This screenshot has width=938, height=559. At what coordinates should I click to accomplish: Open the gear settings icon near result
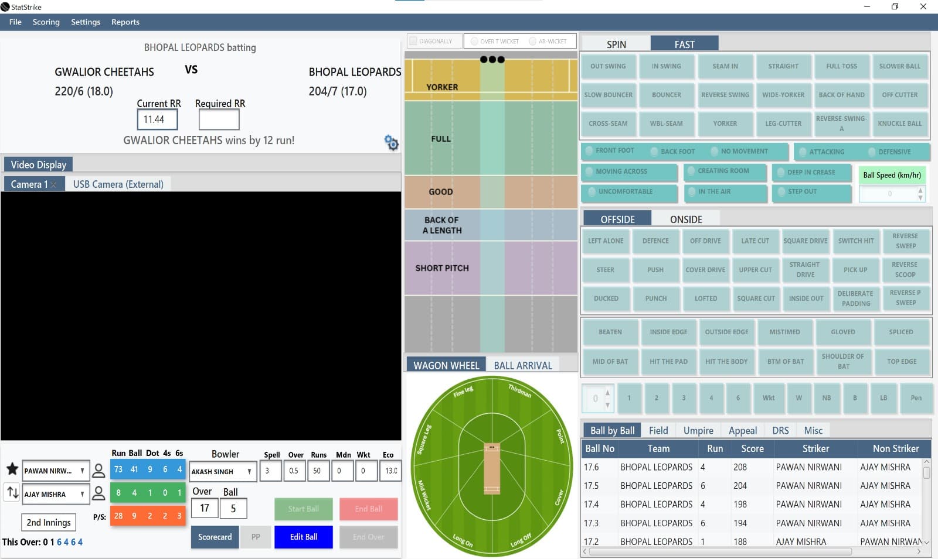click(x=391, y=142)
